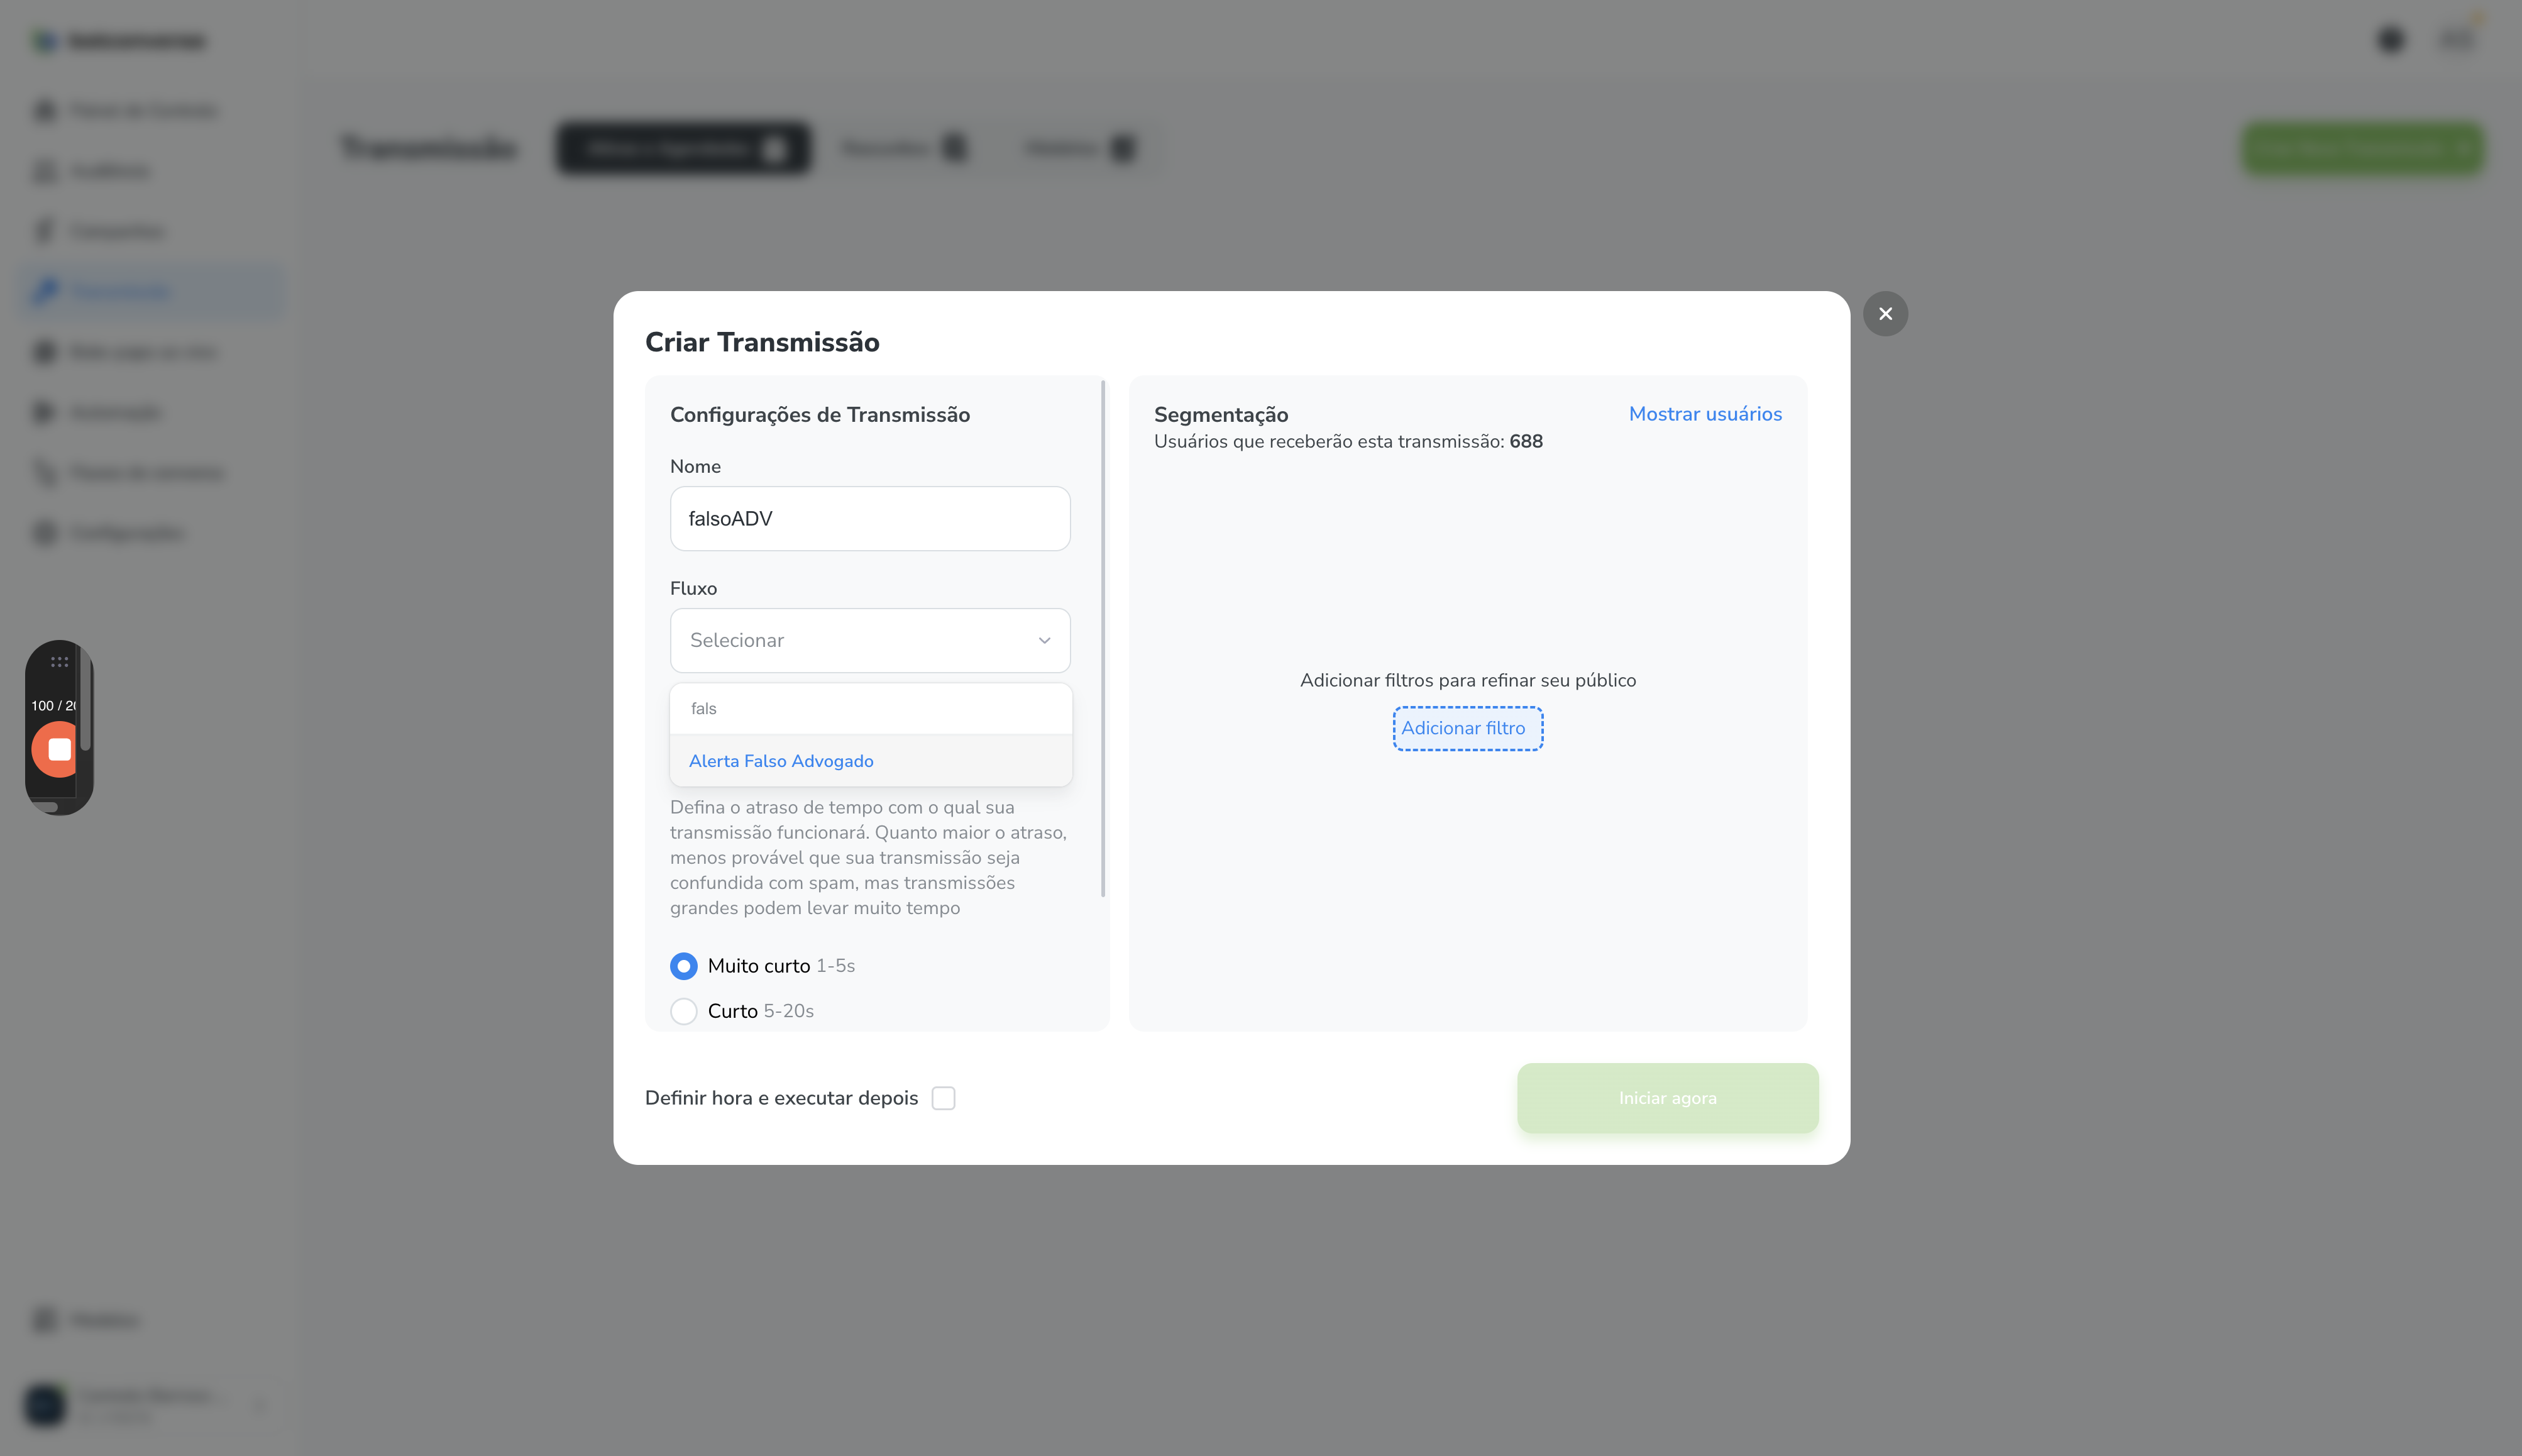Click the green button in the page header
The height and width of the screenshot is (1456, 2522).
click(2363, 149)
